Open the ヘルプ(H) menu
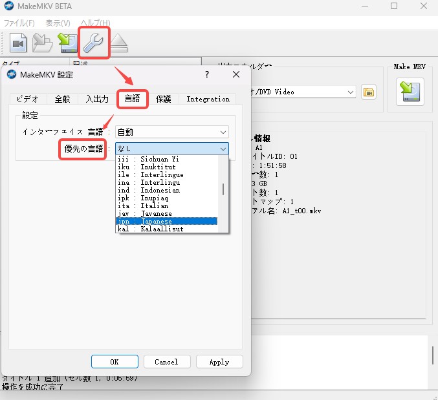 click(96, 23)
